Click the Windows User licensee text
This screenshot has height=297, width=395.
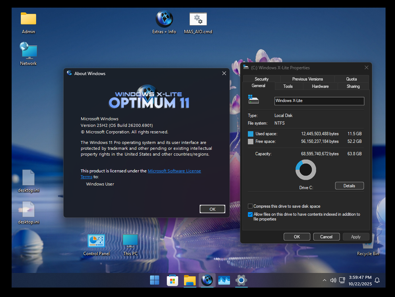pyautogui.click(x=100, y=184)
